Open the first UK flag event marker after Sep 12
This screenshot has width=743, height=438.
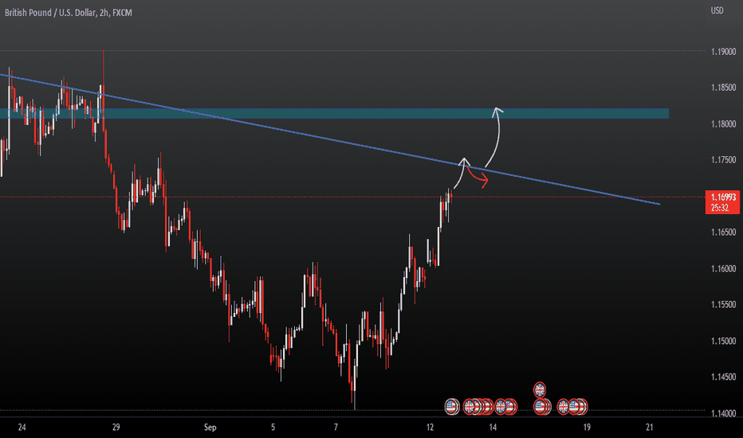(469, 406)
